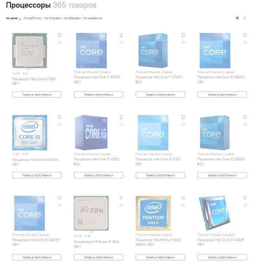Sort products by rating

(33, 18)
